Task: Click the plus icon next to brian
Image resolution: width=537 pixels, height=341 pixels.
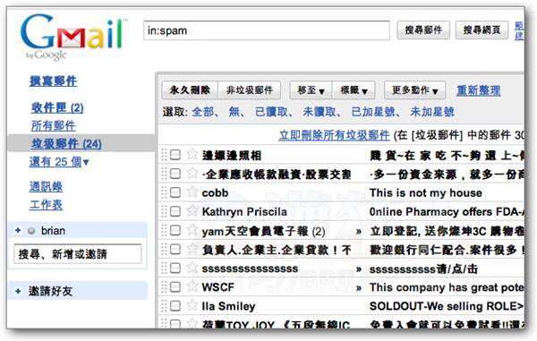Action: (18, 230)
